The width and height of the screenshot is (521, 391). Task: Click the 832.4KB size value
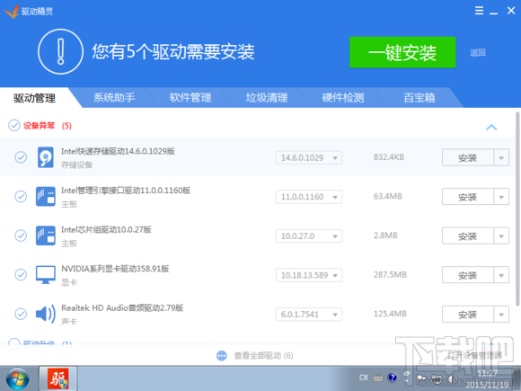(389, 157)
